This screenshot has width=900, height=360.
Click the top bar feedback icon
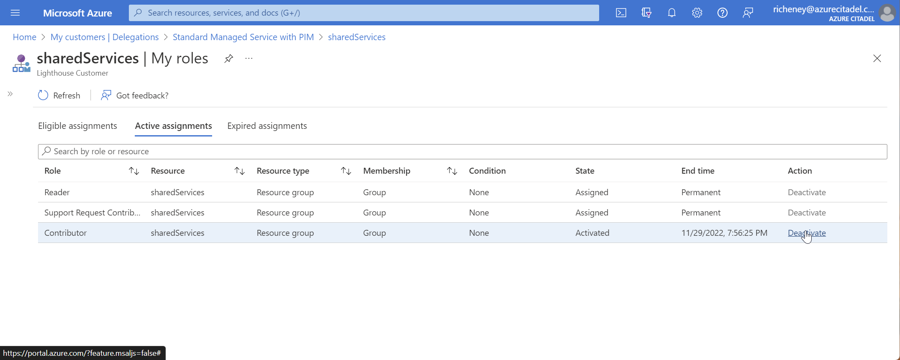pos(747,13)
